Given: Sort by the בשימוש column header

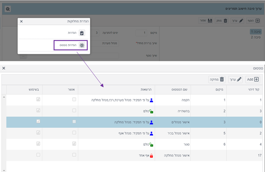Looking at the screenshot, I should tap(24, 89).
